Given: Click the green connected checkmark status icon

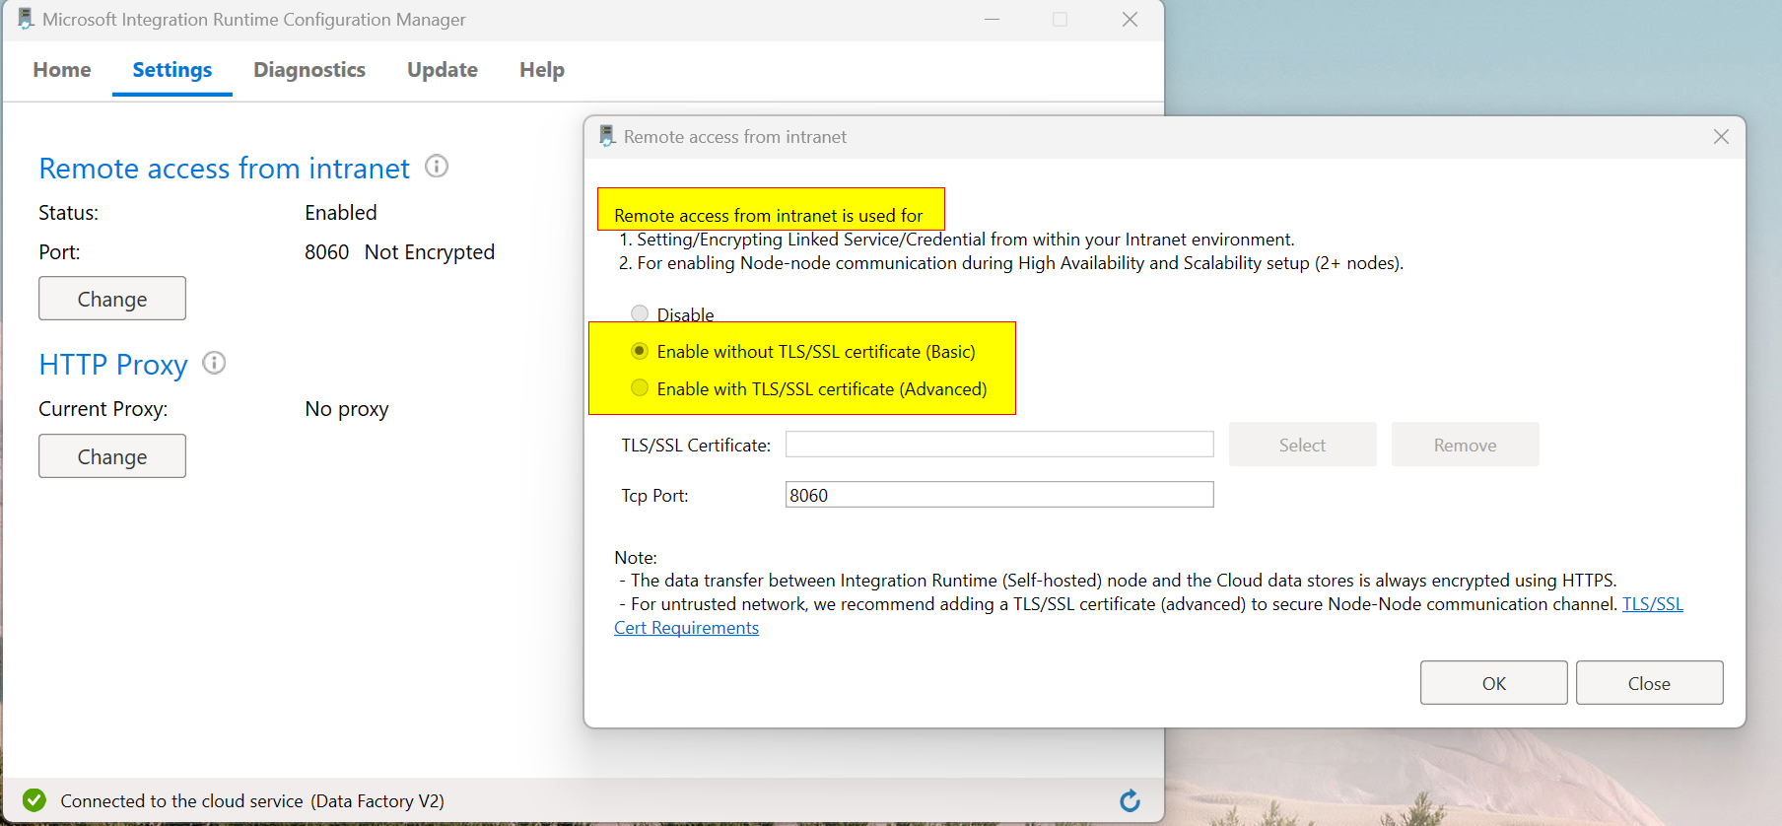Looking at the screenshot, I should tap(34, 800).
